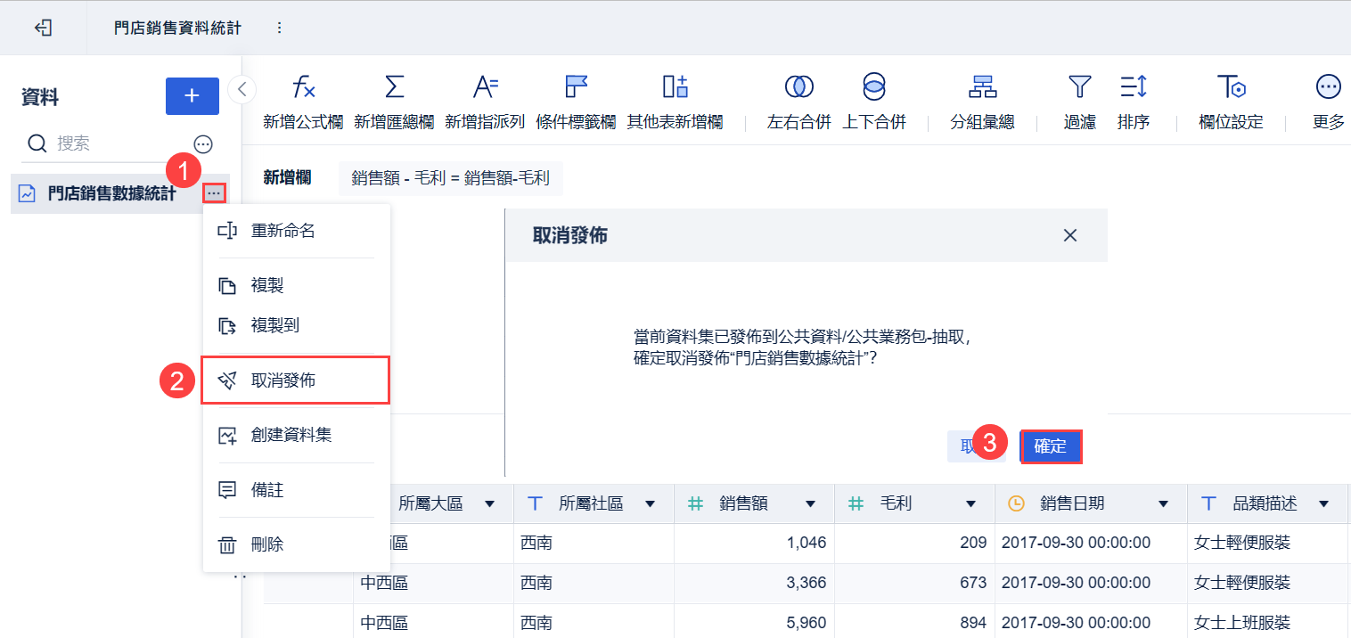
Task: Open the 所屬社區 column dropdown arrow
Action: [x=650, y=504]
